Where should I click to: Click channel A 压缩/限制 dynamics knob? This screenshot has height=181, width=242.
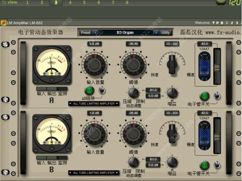[x=133, y=93]
